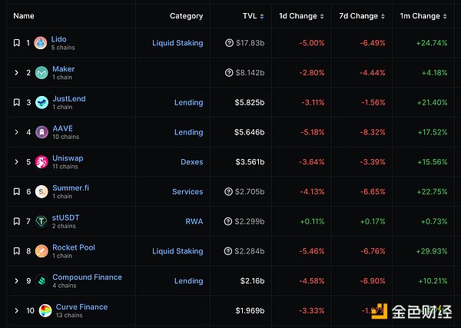The height and width of the screenshot is (328, 461).
Task: Click the Rocket Pool logo icon
Action: tap(41, 251)
